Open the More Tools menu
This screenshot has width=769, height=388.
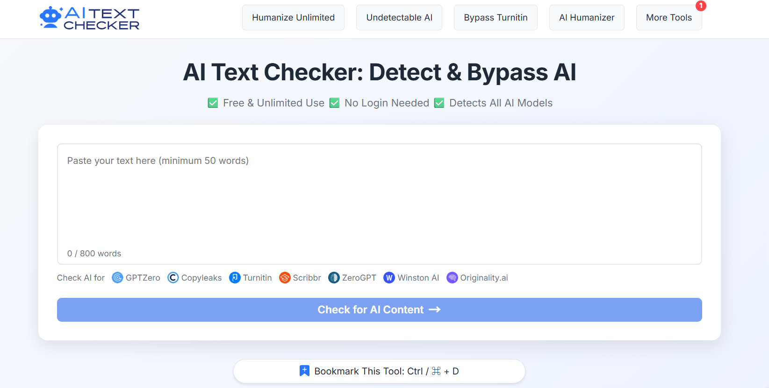point(669,17)
